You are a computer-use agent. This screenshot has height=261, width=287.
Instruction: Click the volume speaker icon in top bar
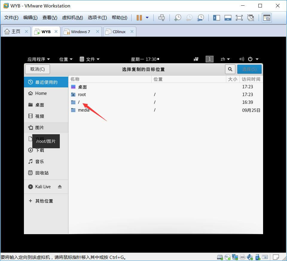tap(242, 59)
